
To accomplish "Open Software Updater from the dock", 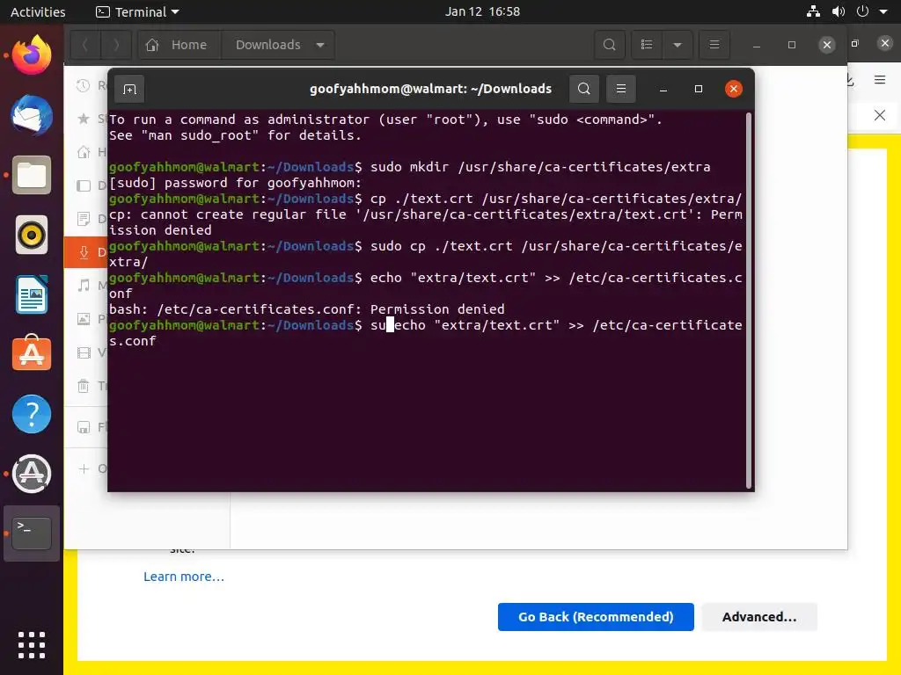I will tap(32, 474).
